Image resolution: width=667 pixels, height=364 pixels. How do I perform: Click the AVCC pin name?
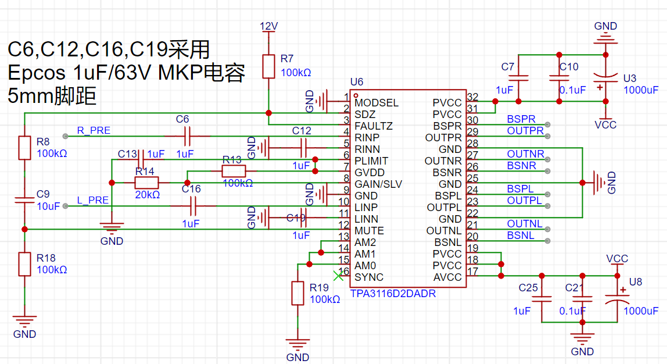(447, 277)
